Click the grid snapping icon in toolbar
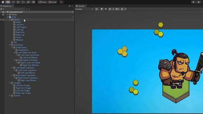Screen dimensions: 203x114 pyautogui.click(x=61, y=2)
